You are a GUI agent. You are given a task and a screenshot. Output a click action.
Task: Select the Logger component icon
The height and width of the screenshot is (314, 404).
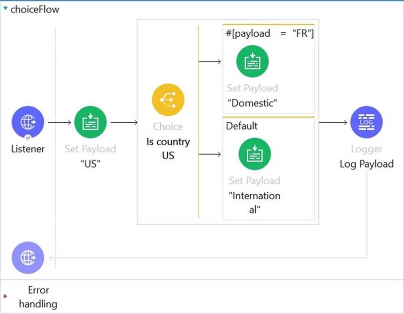coord(367,122)
